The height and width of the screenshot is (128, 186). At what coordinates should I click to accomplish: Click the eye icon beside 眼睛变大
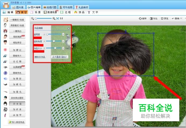click(5, 56)
